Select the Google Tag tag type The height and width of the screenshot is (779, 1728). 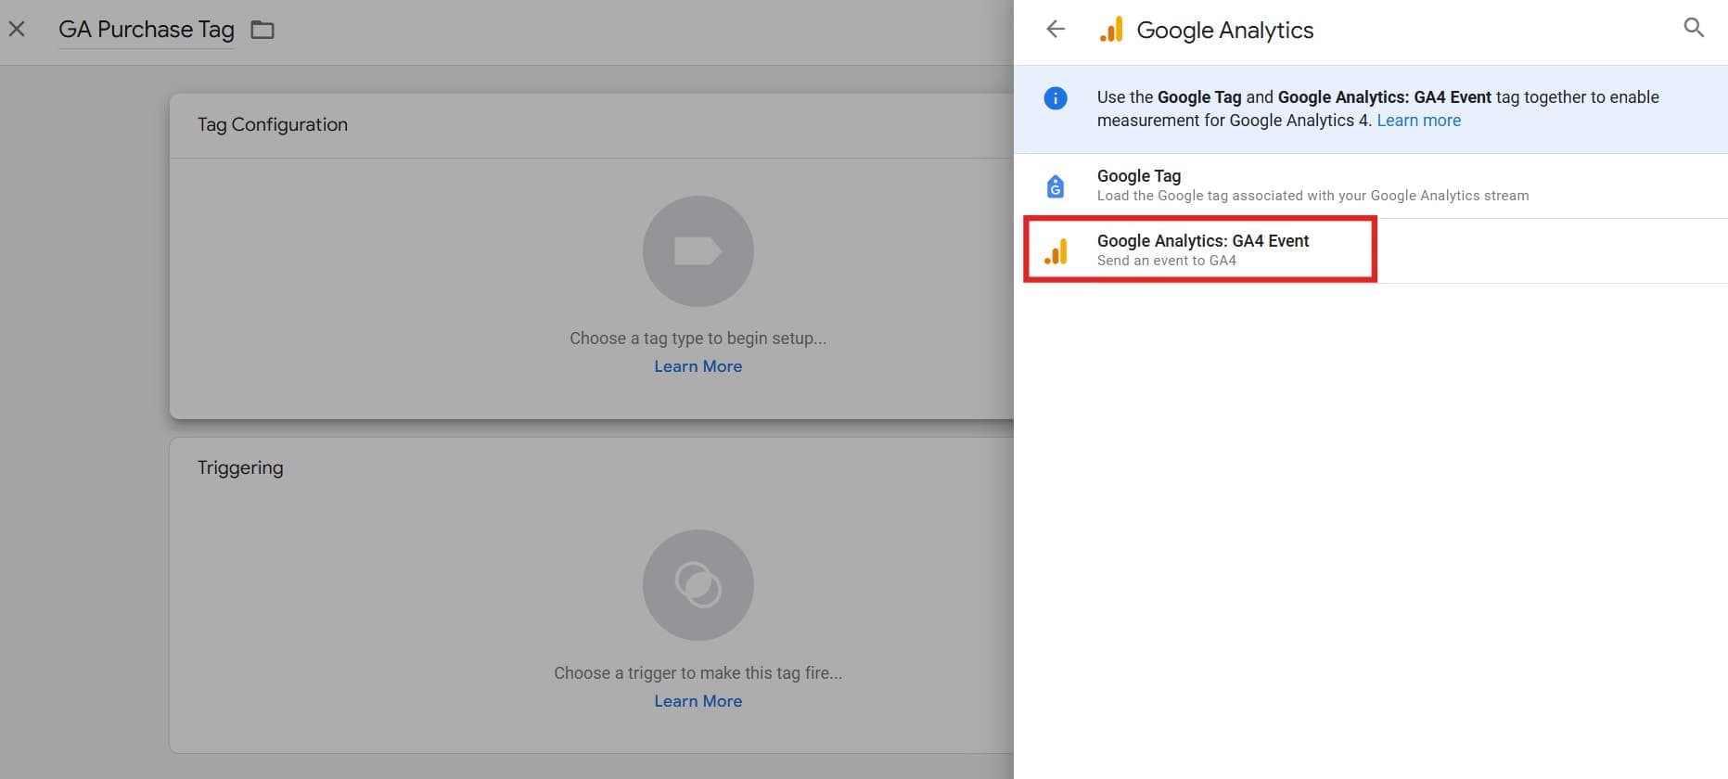1138,176
